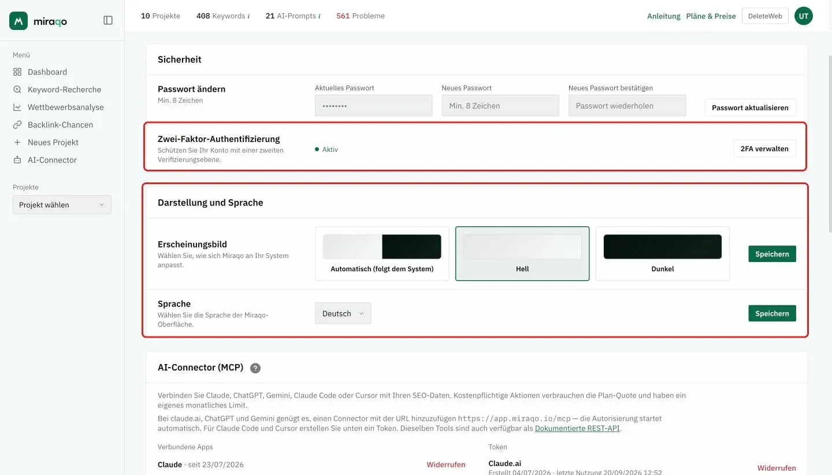Click the 10 Projekte counter
This screenshot has width=832, height=475.
tap(161, 16)
